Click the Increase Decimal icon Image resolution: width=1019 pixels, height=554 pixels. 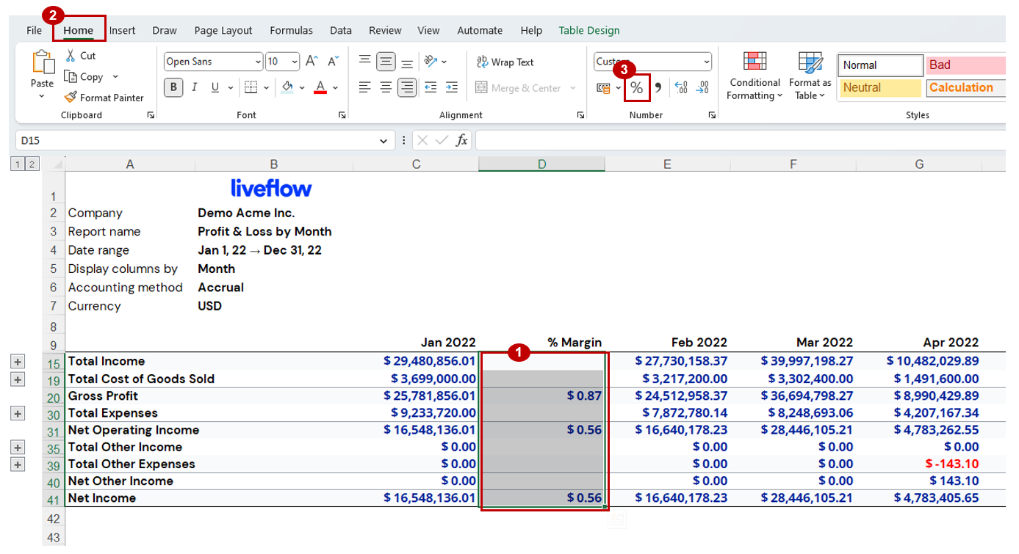[680, 88]
